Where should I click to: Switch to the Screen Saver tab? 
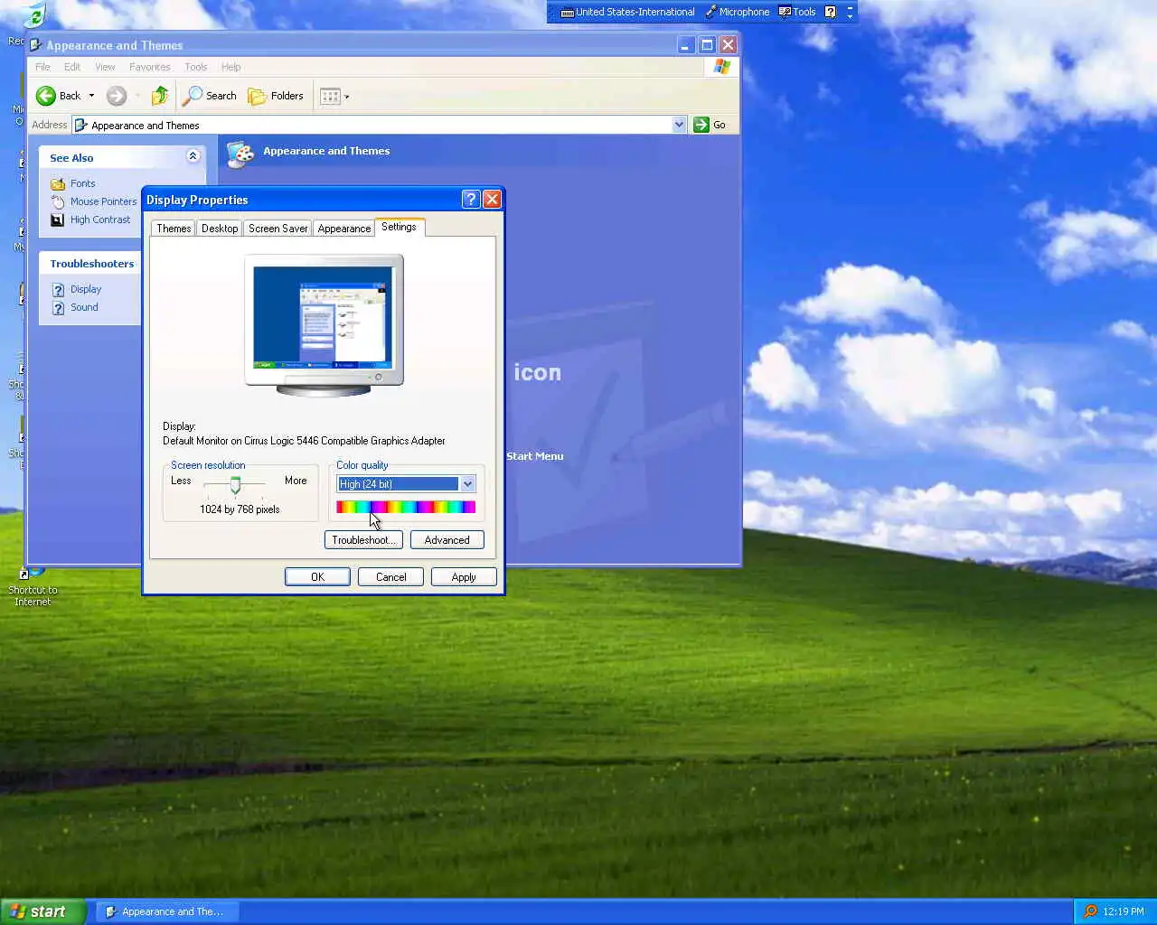click(277, 229)
